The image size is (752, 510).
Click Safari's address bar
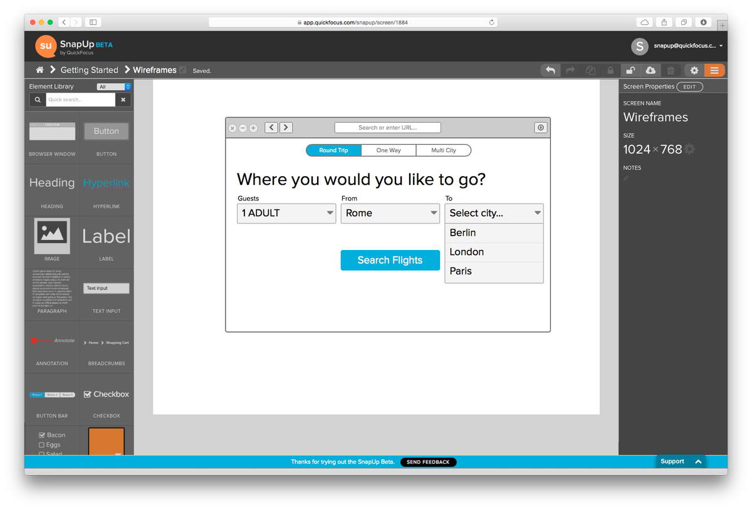(x=353, y=22)
